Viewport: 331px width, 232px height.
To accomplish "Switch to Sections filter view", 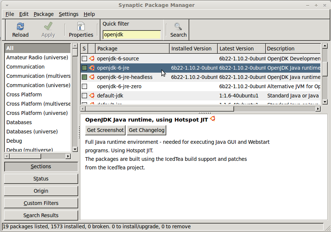I will 41,166.
